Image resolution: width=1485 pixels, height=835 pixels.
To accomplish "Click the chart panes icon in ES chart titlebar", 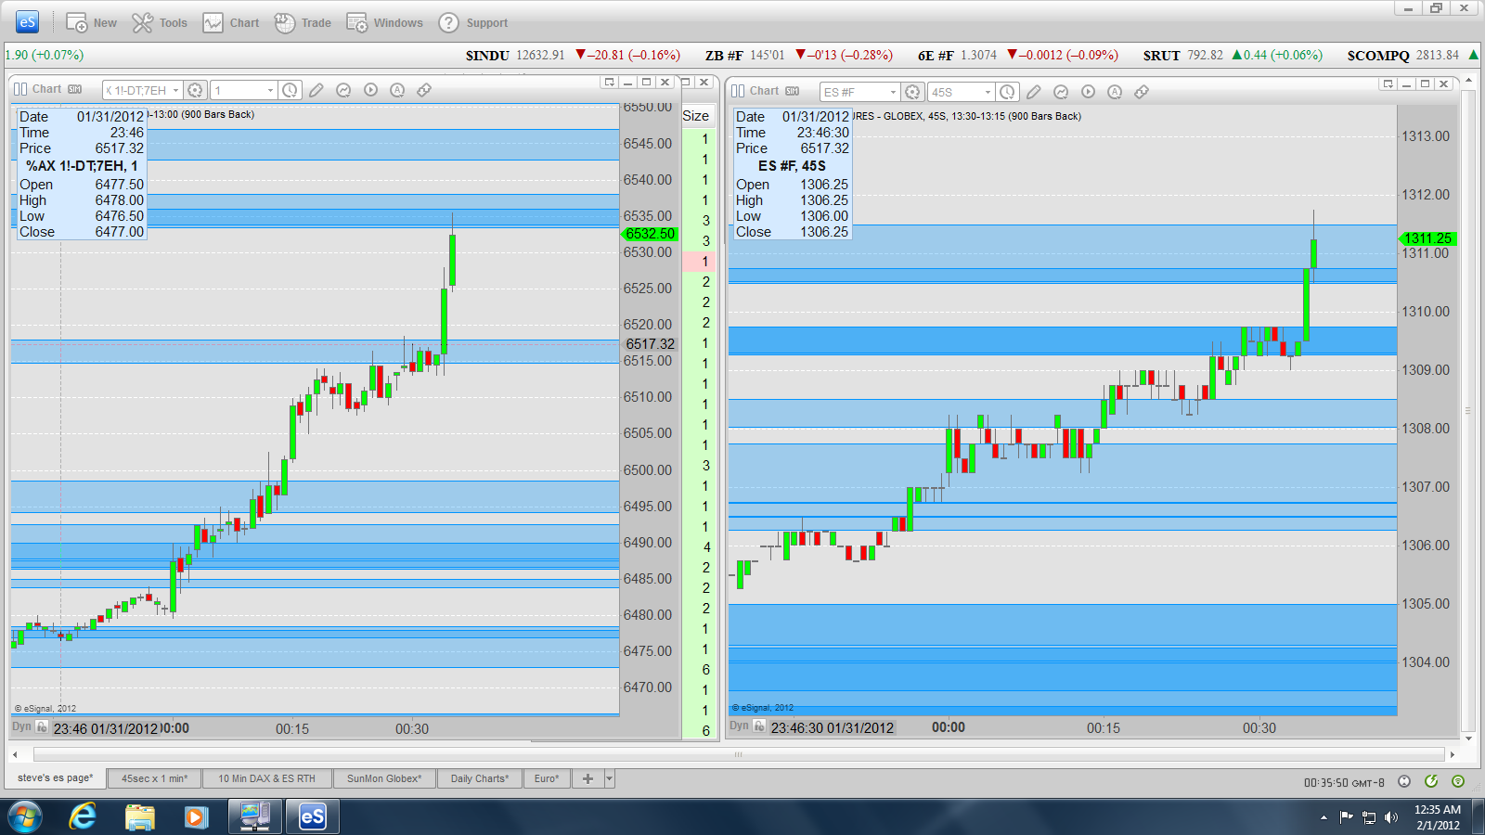I will 738,91.
